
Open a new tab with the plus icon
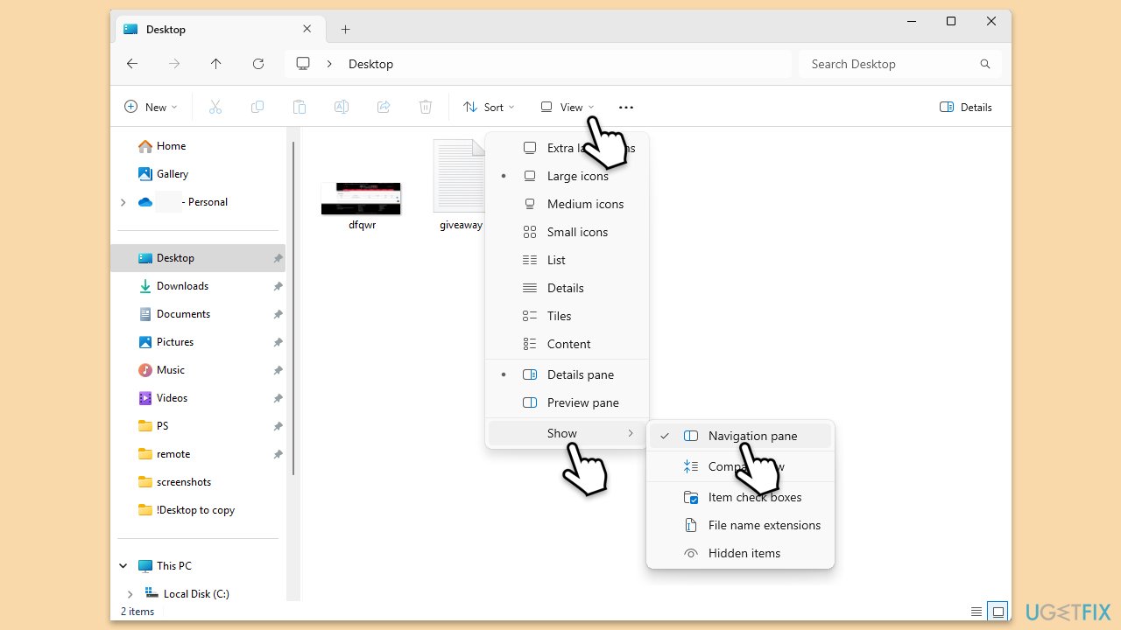(x=345, y=30)
